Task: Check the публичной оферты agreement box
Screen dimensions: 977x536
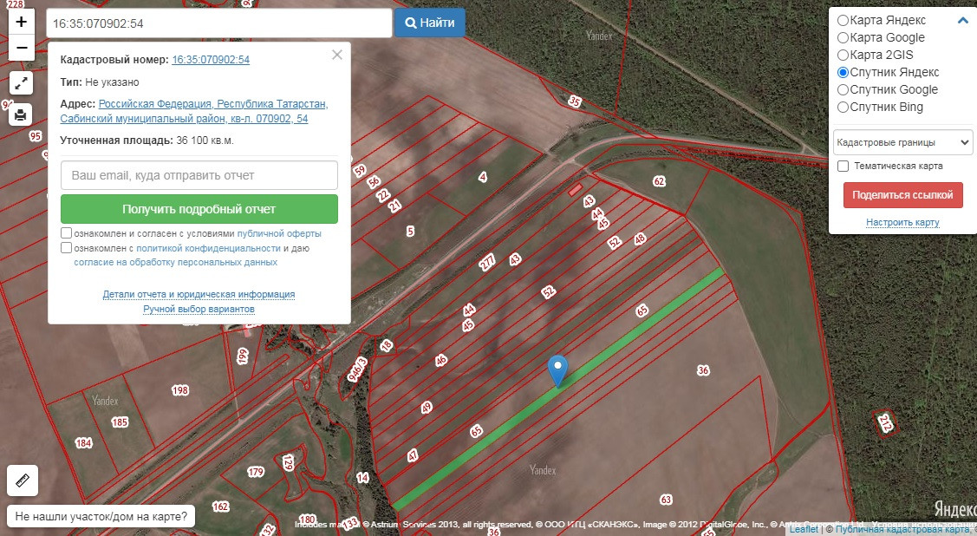Action: coord(66,233)
